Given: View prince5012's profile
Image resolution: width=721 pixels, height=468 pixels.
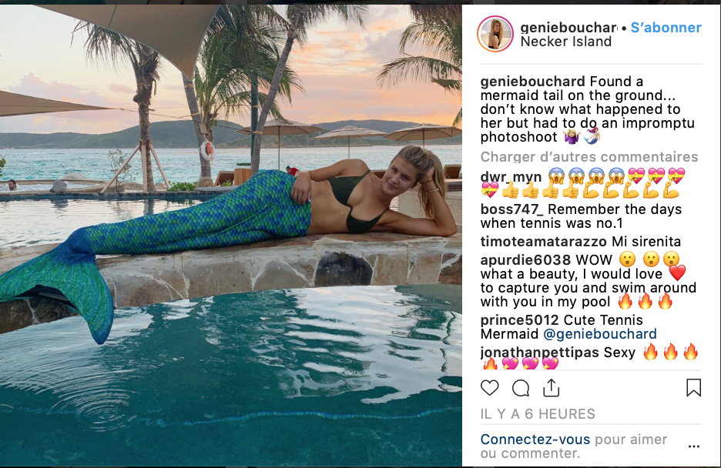Looking at the screenshot, I should (520, 320).
